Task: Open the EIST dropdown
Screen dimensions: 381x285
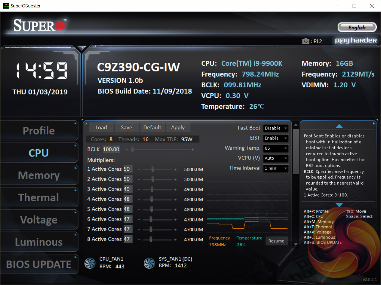Action: pos(276,138)
